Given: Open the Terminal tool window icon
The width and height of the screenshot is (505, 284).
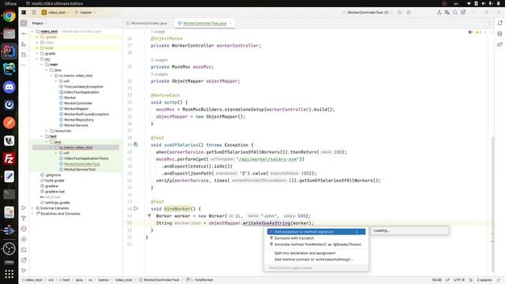Looking at the screenshot, I should 24,249.
